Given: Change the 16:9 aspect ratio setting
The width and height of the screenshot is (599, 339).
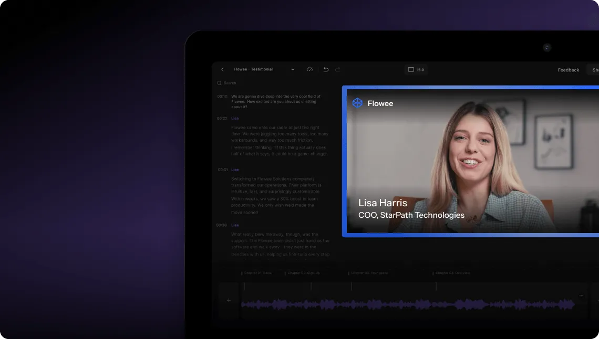Looking at the screenshot, I should point(416,70).
